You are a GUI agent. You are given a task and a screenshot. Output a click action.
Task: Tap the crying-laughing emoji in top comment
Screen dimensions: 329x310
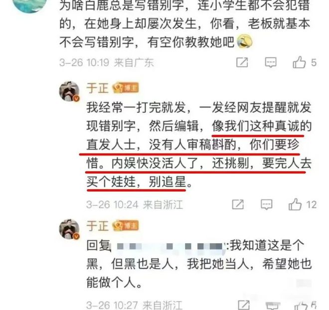click(x=245, y=41)
